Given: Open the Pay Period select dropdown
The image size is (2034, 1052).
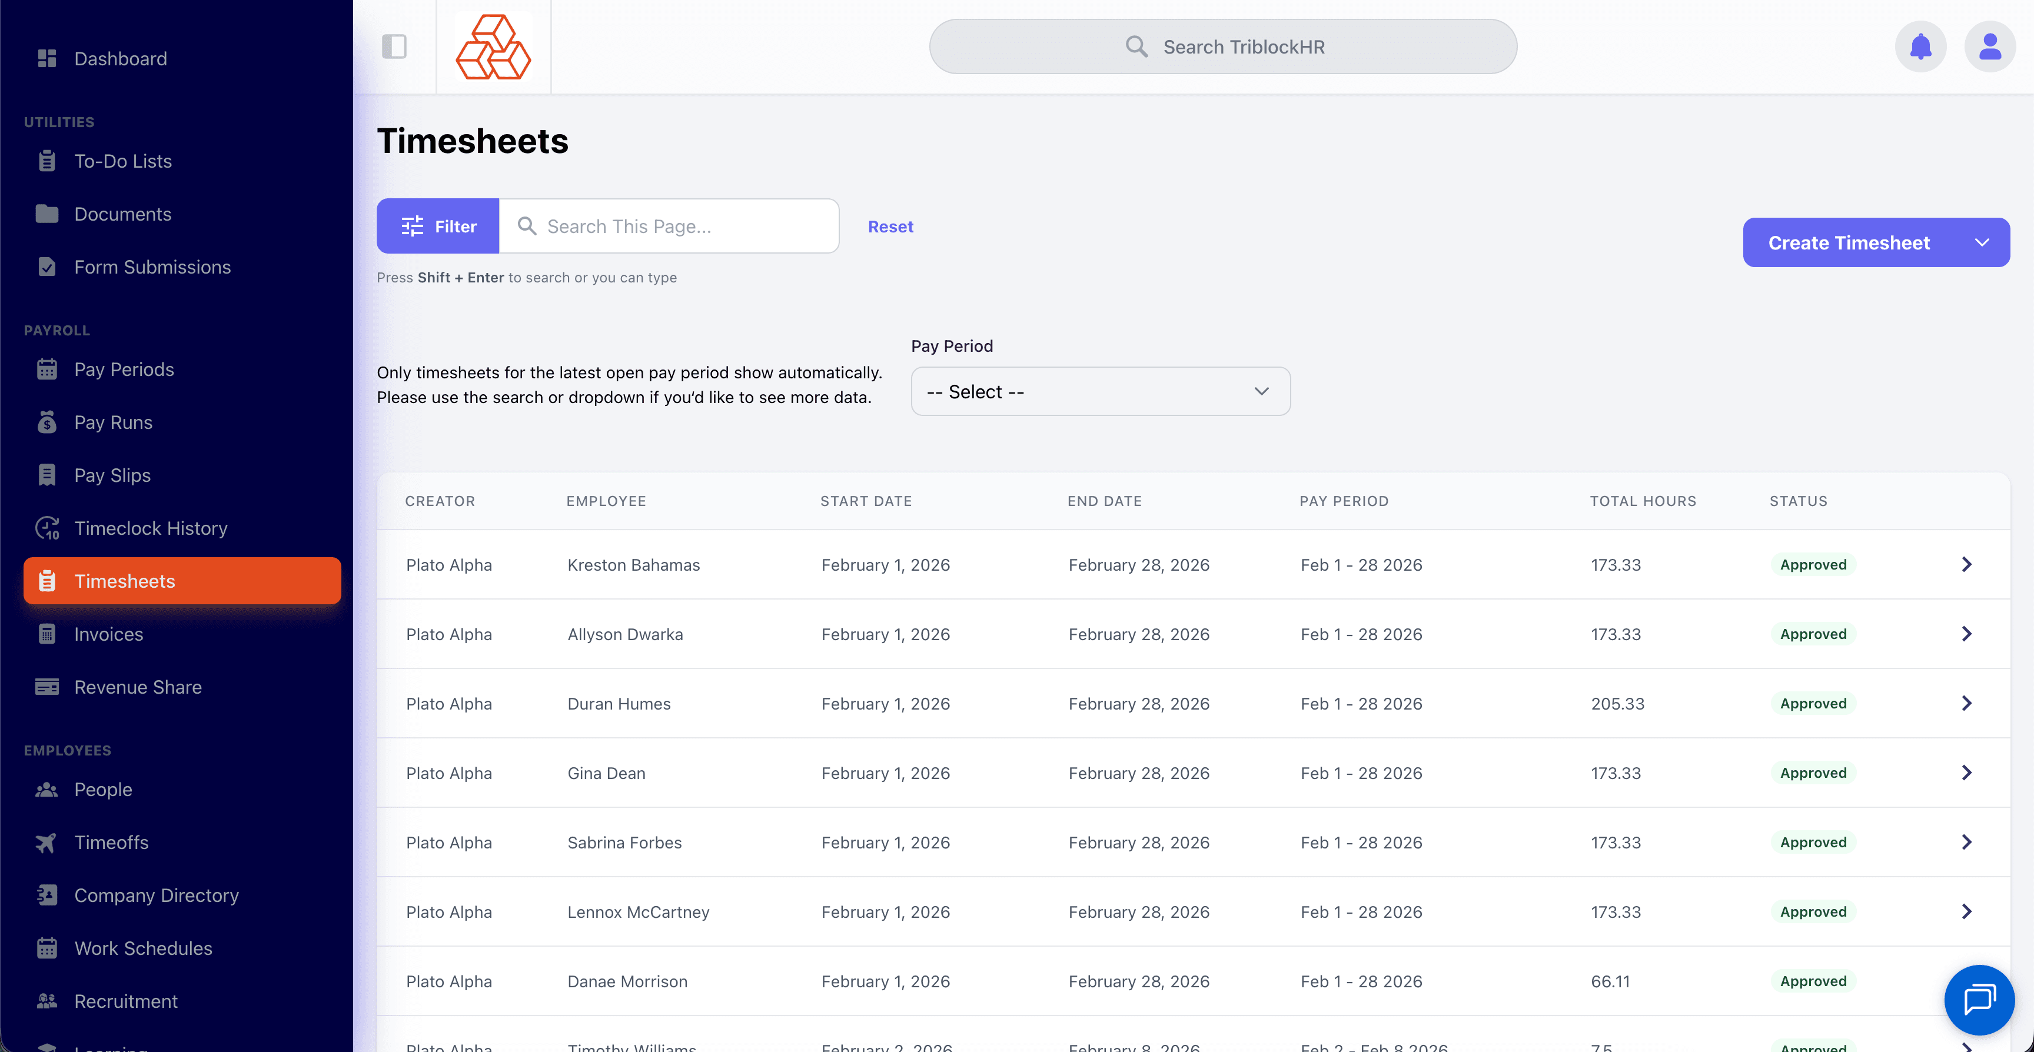Looking at the screenshot, I should pos(1100,391).
